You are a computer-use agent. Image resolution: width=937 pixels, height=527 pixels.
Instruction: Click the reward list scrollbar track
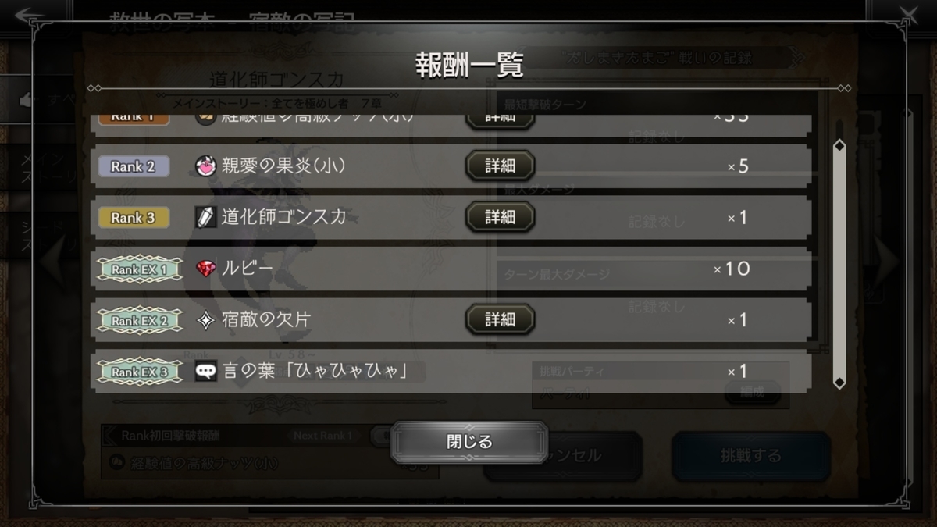click(839, 264)
